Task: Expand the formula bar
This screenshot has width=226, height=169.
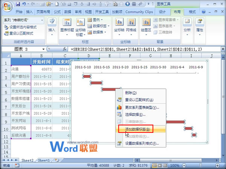Action: [223, 49]
